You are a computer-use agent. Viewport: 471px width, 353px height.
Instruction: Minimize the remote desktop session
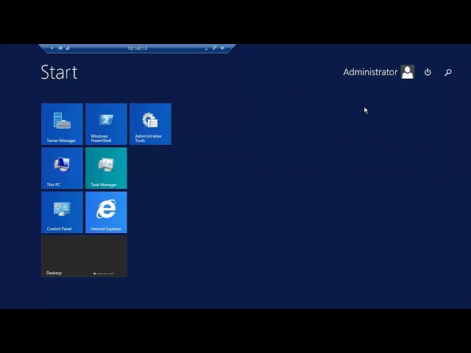click(x=206, y=49)
